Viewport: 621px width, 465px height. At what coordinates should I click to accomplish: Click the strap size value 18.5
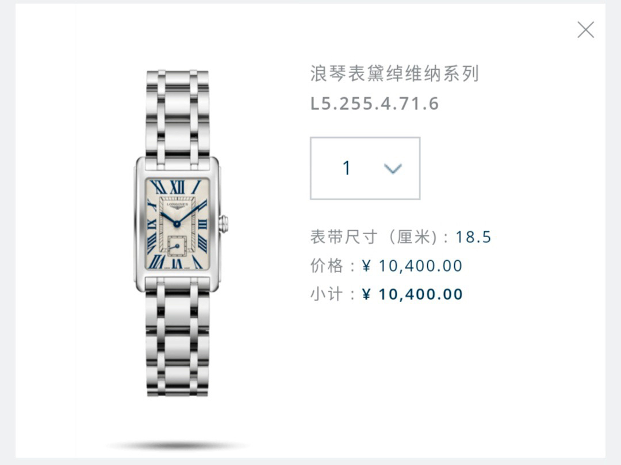(473, 238)
